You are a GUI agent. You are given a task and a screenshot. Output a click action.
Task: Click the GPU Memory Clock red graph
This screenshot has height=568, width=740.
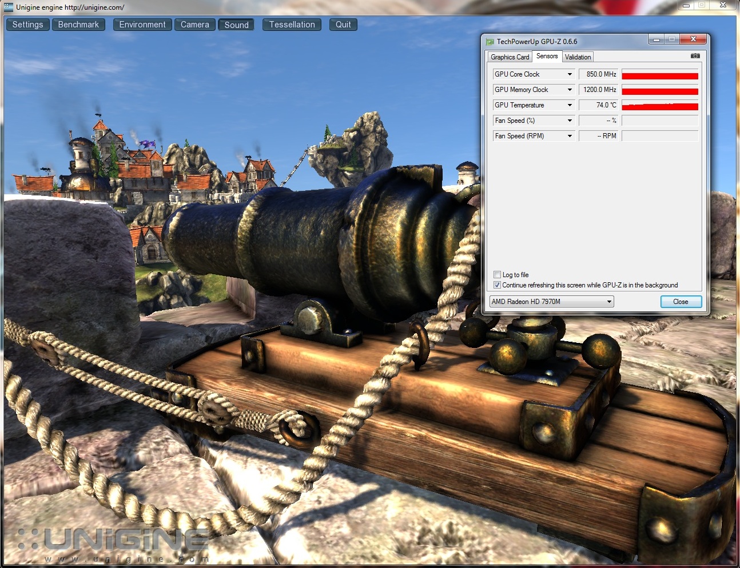660,90
